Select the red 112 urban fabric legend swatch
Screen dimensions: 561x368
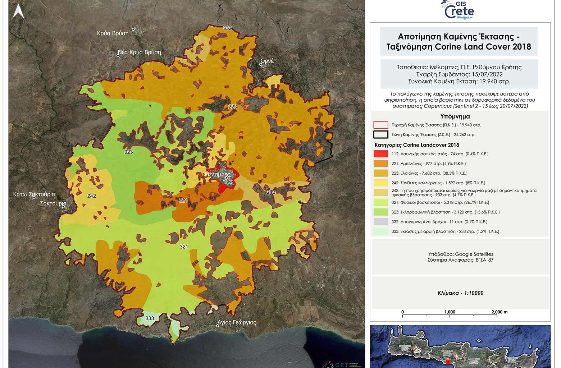click(x=381, y=154)
